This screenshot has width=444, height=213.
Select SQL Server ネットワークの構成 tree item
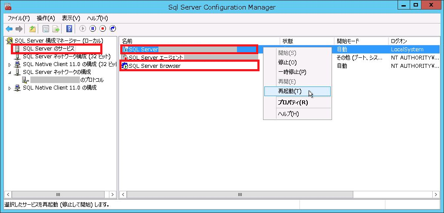[57, 72]
